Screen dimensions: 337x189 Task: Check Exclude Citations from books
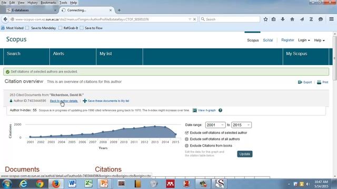[x=186, y=146]
